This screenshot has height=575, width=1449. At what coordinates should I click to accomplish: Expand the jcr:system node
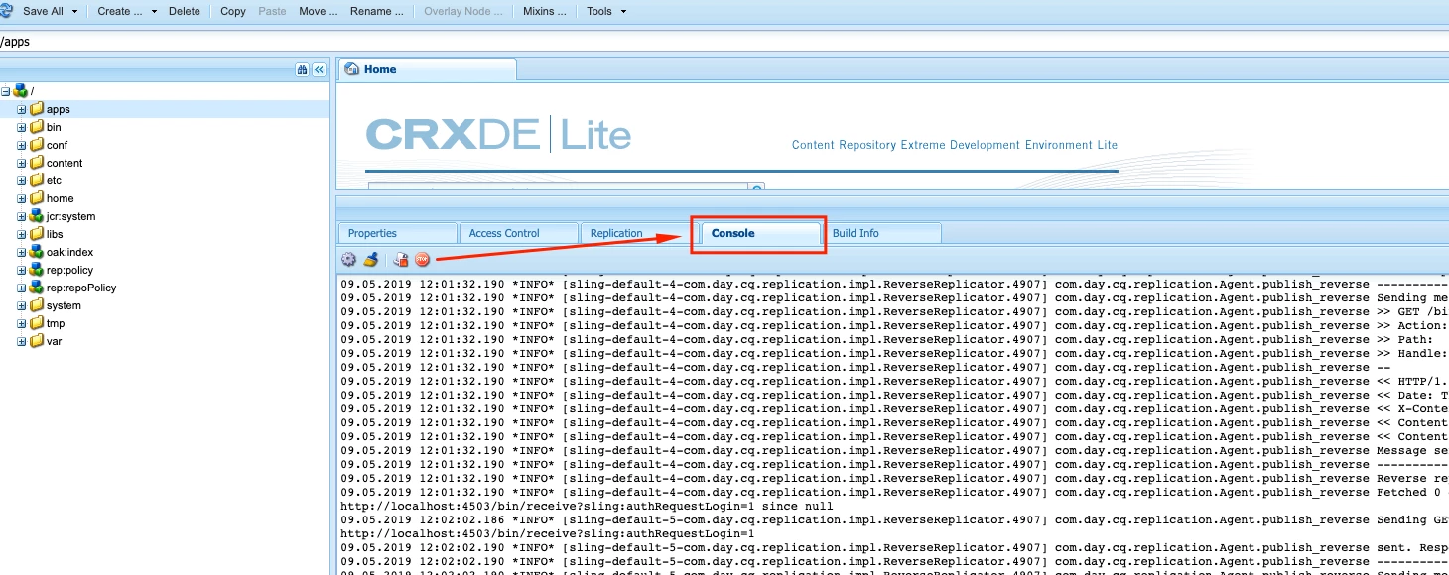[x=22, y=216]
